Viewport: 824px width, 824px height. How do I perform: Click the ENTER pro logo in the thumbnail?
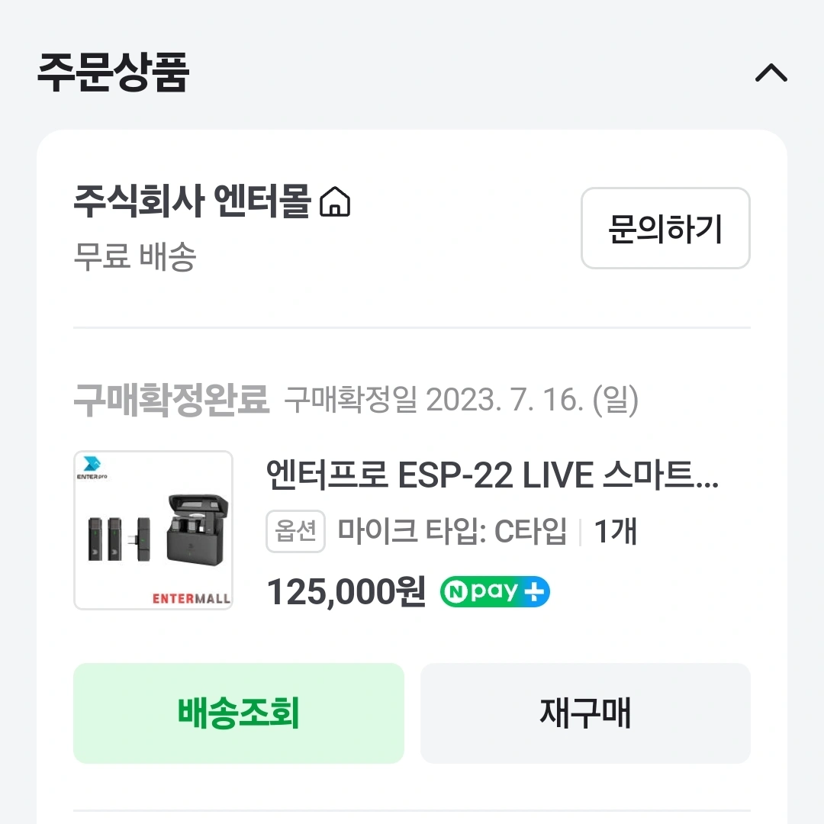pyautogui.click(x=92, y=468)
